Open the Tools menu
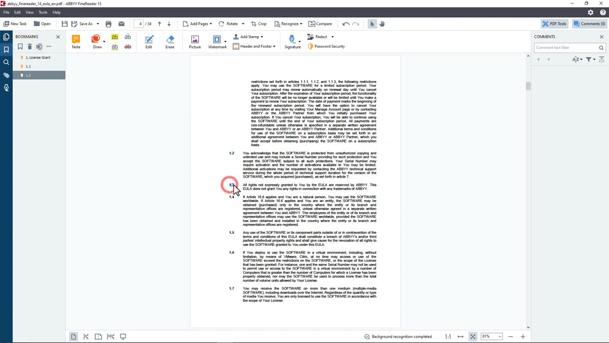Screen dimensions: 609x343 click(43, 12)
